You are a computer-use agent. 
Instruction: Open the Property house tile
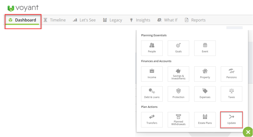tap(205, 74)
